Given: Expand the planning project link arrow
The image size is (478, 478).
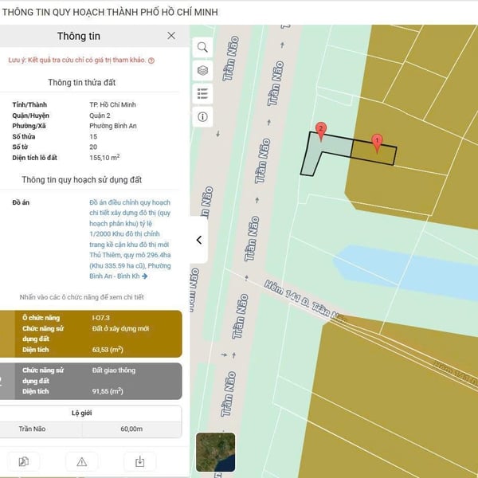Looking at the screenshot, I should (x=145, y=276).
